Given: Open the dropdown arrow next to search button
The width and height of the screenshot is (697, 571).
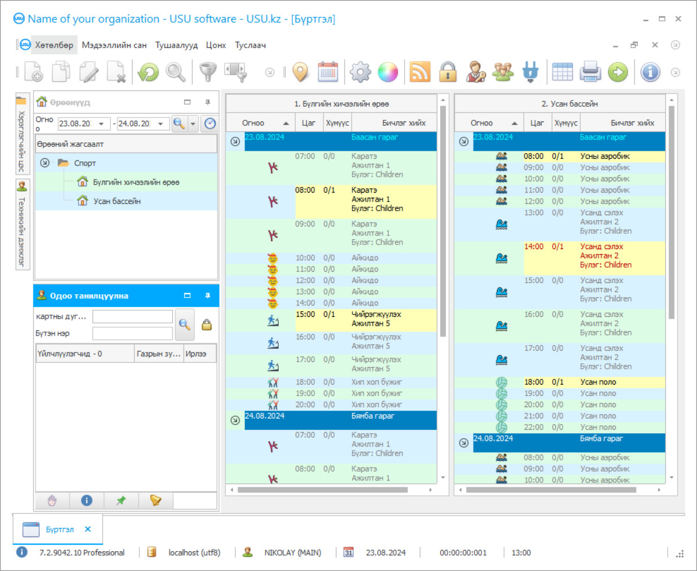Looking at the screenshot, I should 193,124.
